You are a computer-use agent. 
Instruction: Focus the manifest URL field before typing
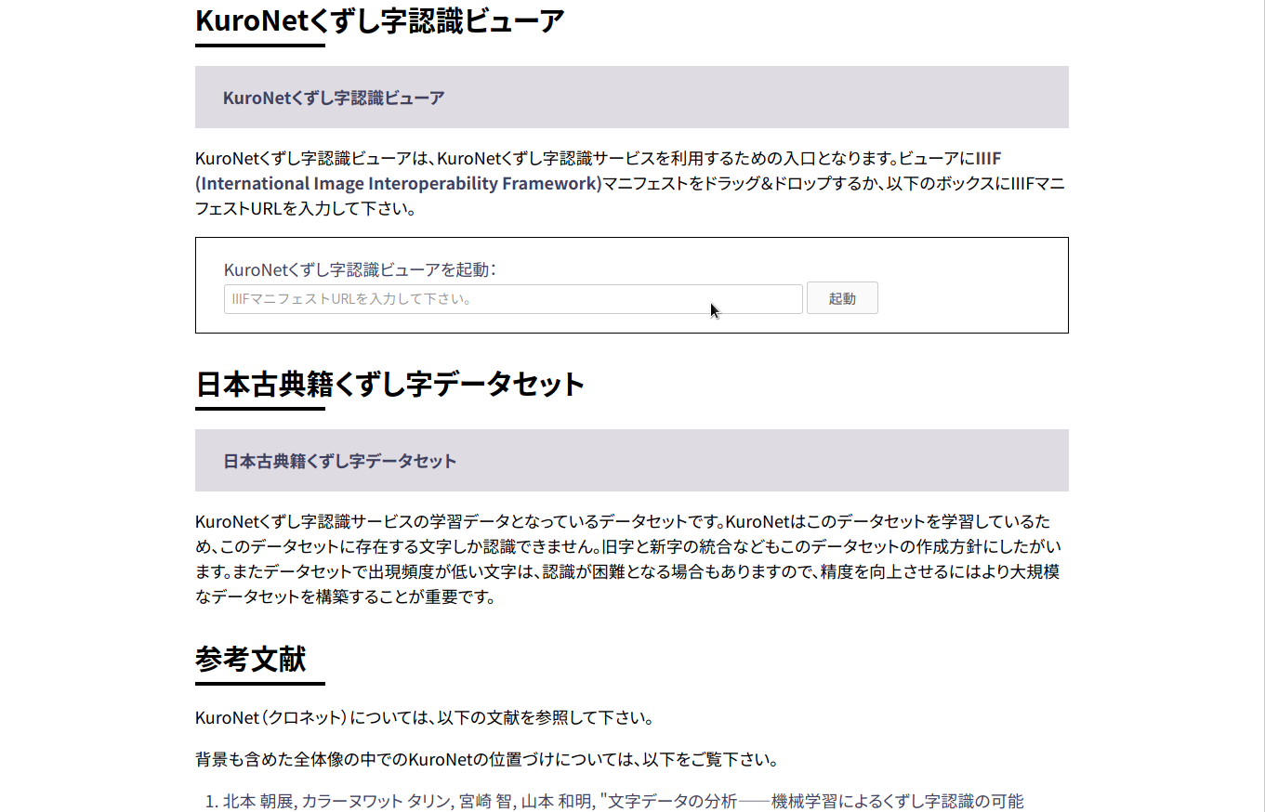click(x=511, y=298)
